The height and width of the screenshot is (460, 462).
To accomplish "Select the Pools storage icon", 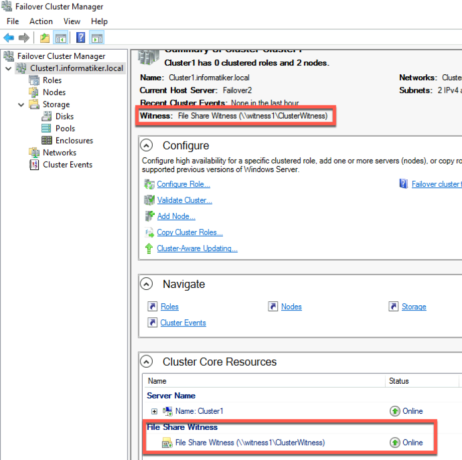I will [x=45, y=128].
